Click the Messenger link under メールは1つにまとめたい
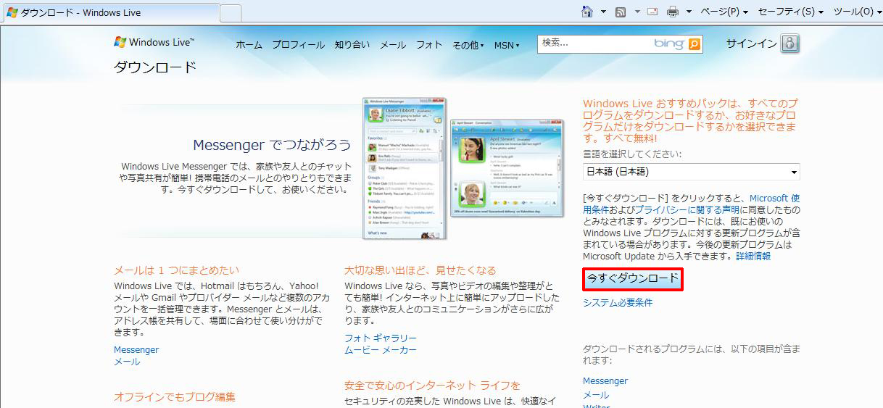 (x=136, y=349)
